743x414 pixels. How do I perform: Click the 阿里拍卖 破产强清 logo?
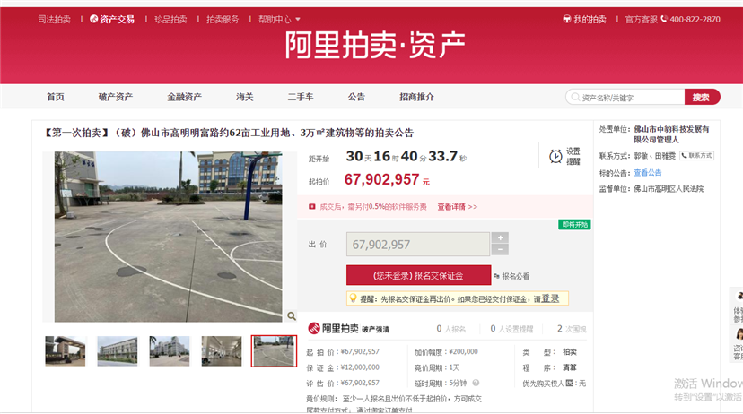tap(349, 328)
